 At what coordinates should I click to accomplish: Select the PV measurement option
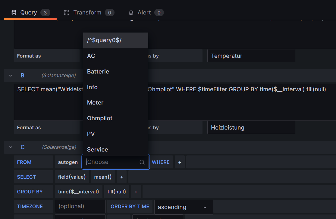click(x=91, y=134)
